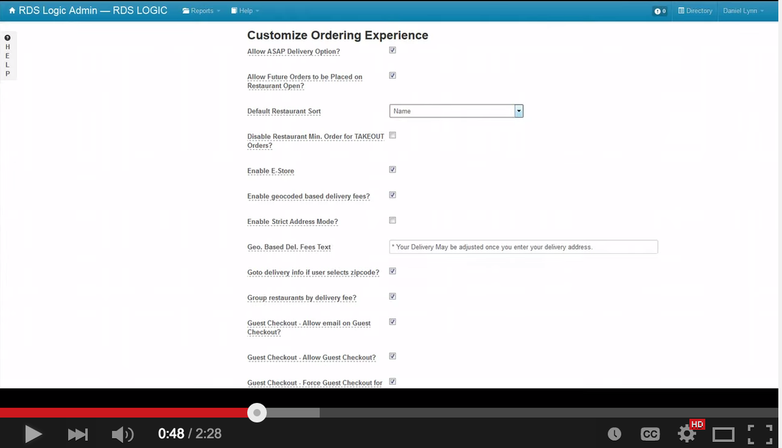
Task: Enter full screen mode
Action: [760, 434]
